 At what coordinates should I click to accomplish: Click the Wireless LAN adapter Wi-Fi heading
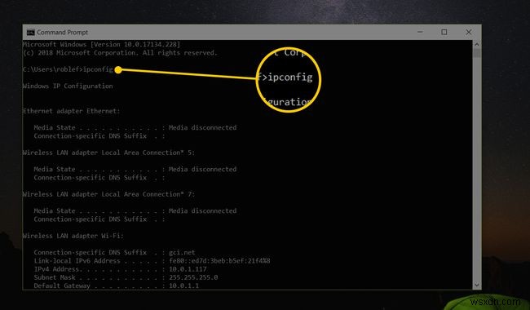click(x=73, y=236)
